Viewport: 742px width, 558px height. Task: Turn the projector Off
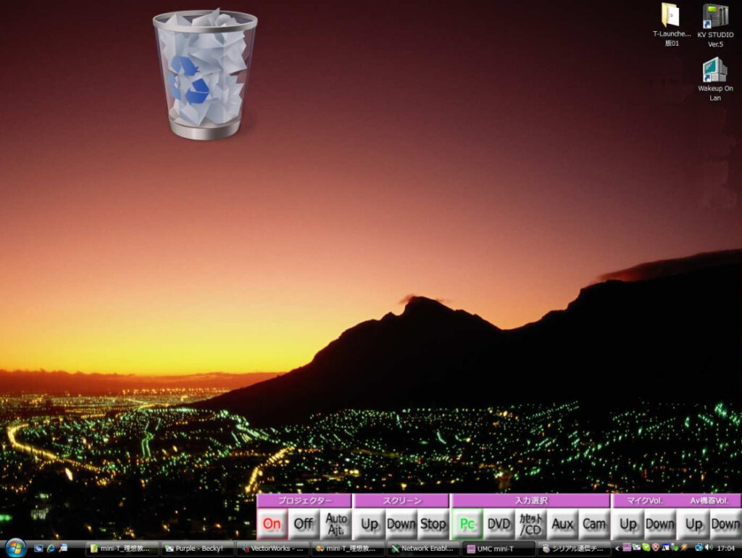[304, 524]
